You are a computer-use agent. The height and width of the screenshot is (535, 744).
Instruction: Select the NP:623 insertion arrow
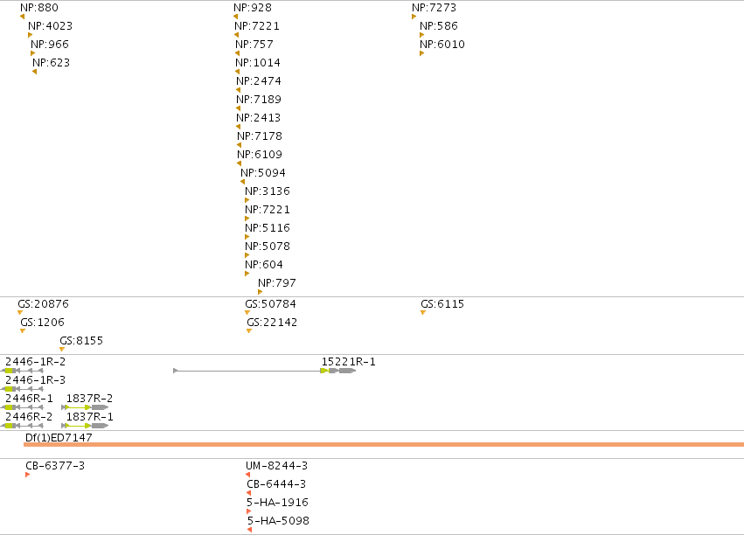pos(35,72)
